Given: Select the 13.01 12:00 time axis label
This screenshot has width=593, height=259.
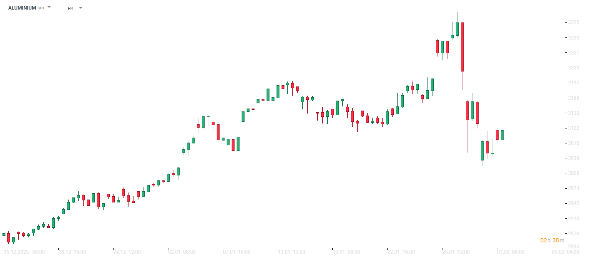Looking at the screenshot, I should point(292,252).
